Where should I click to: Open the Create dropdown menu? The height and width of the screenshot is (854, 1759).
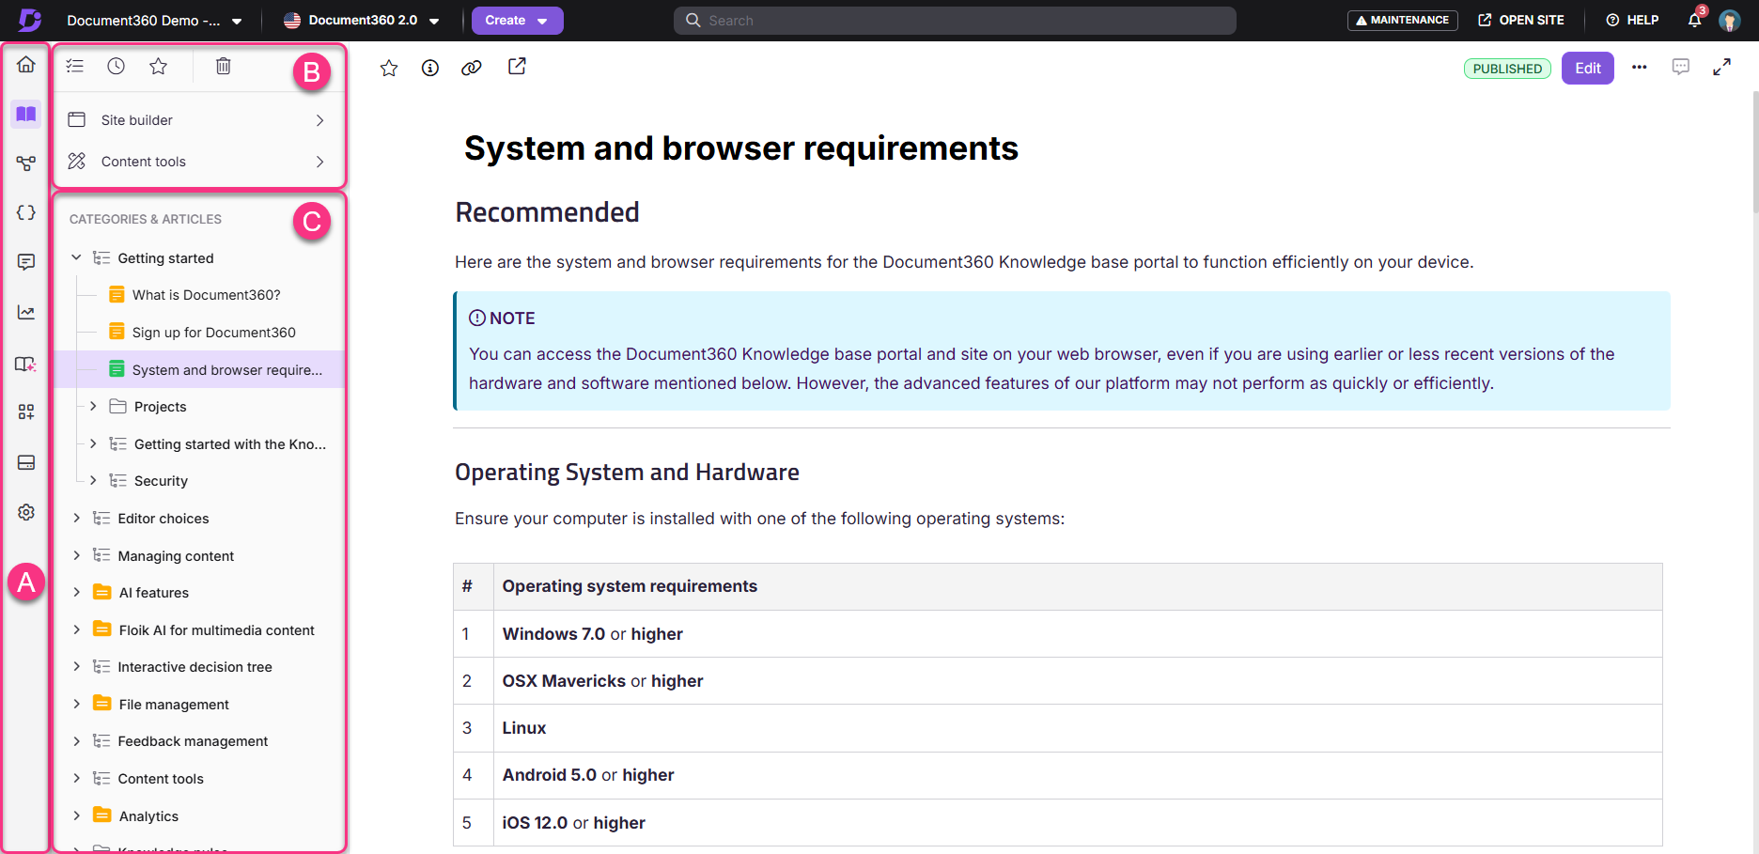pyautogui.click(x=517, y=20)
